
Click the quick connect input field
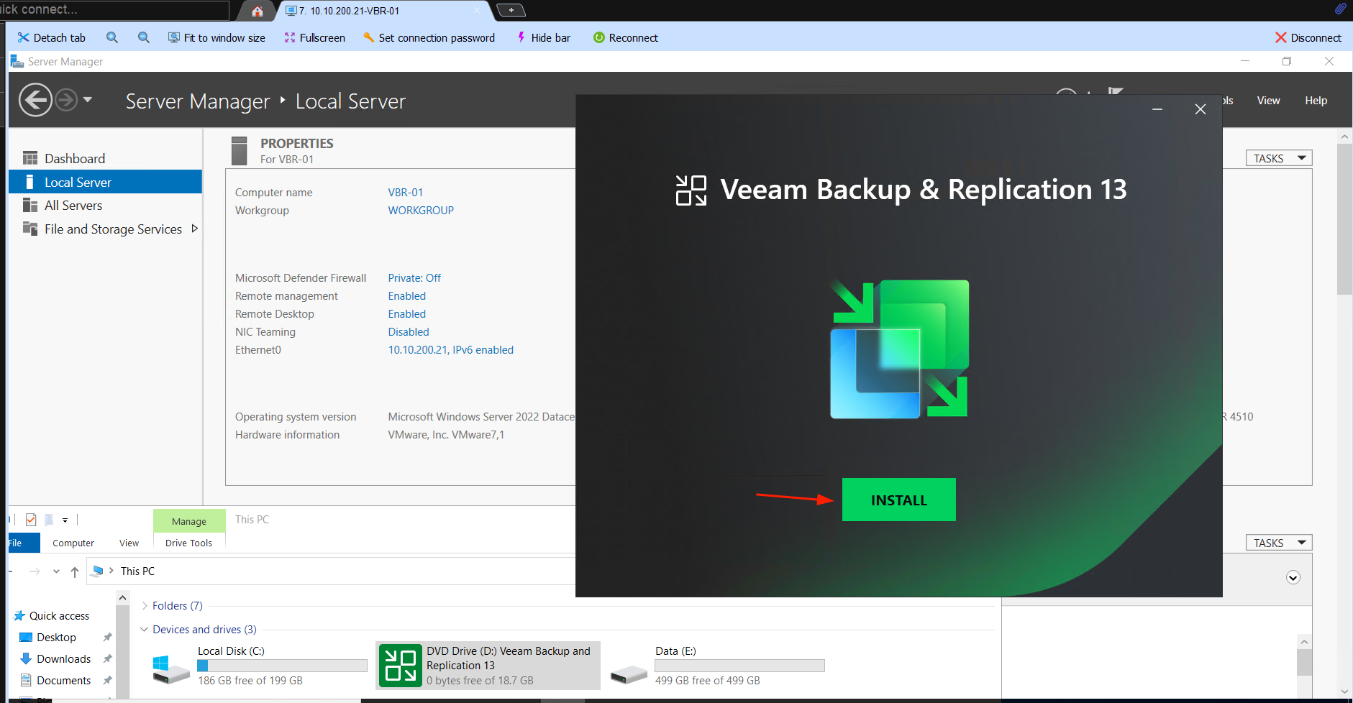(114, 9)
